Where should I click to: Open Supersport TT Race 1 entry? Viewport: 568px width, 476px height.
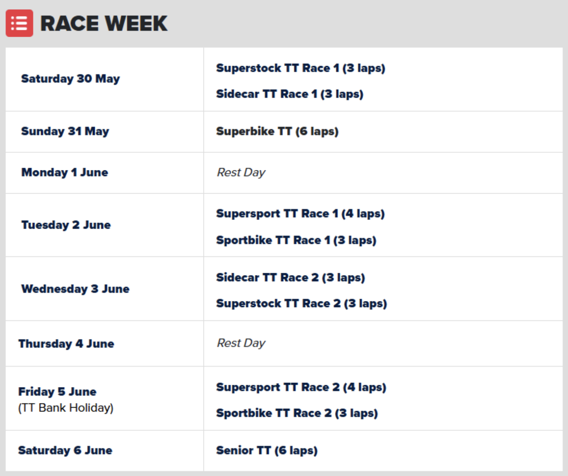pyautogui.click(x=300, y=214)
